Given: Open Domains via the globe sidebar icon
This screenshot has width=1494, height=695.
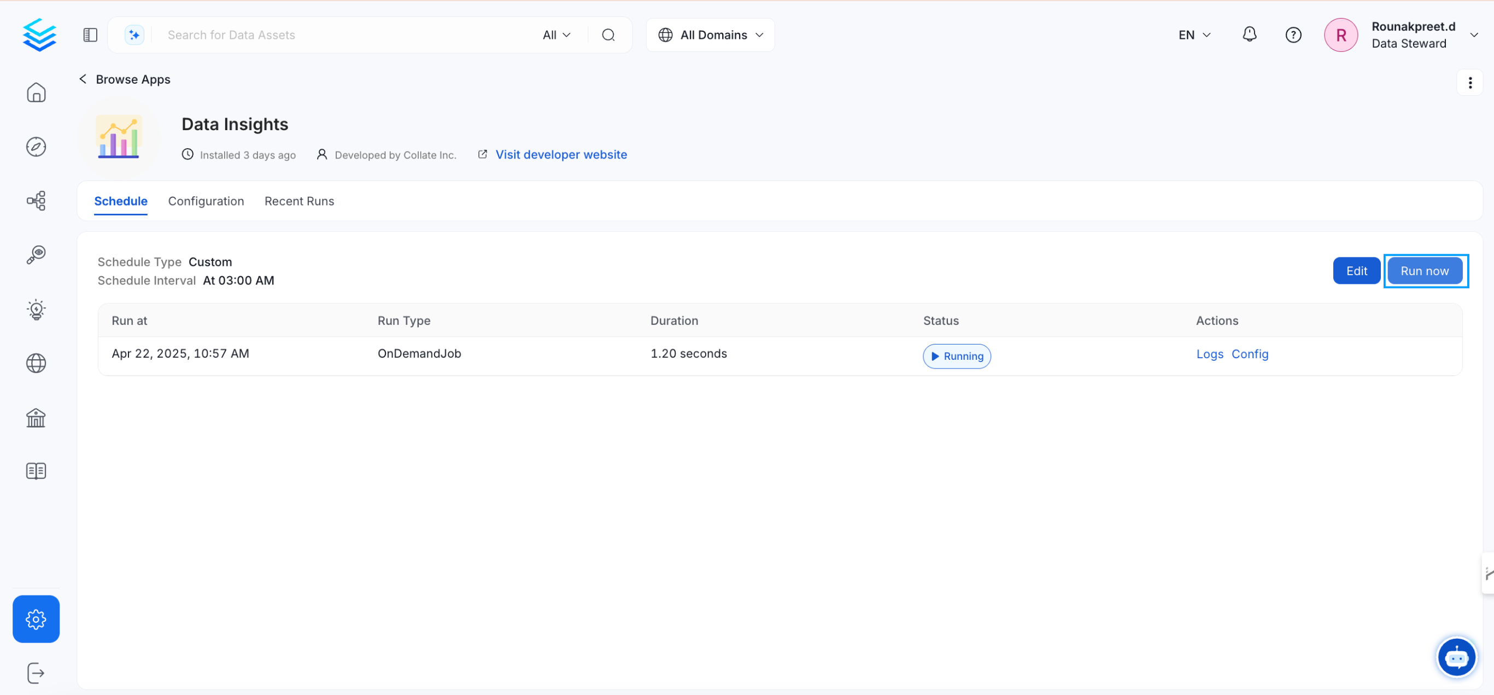Looking at the screenshot, I should (x=36, y=363).
